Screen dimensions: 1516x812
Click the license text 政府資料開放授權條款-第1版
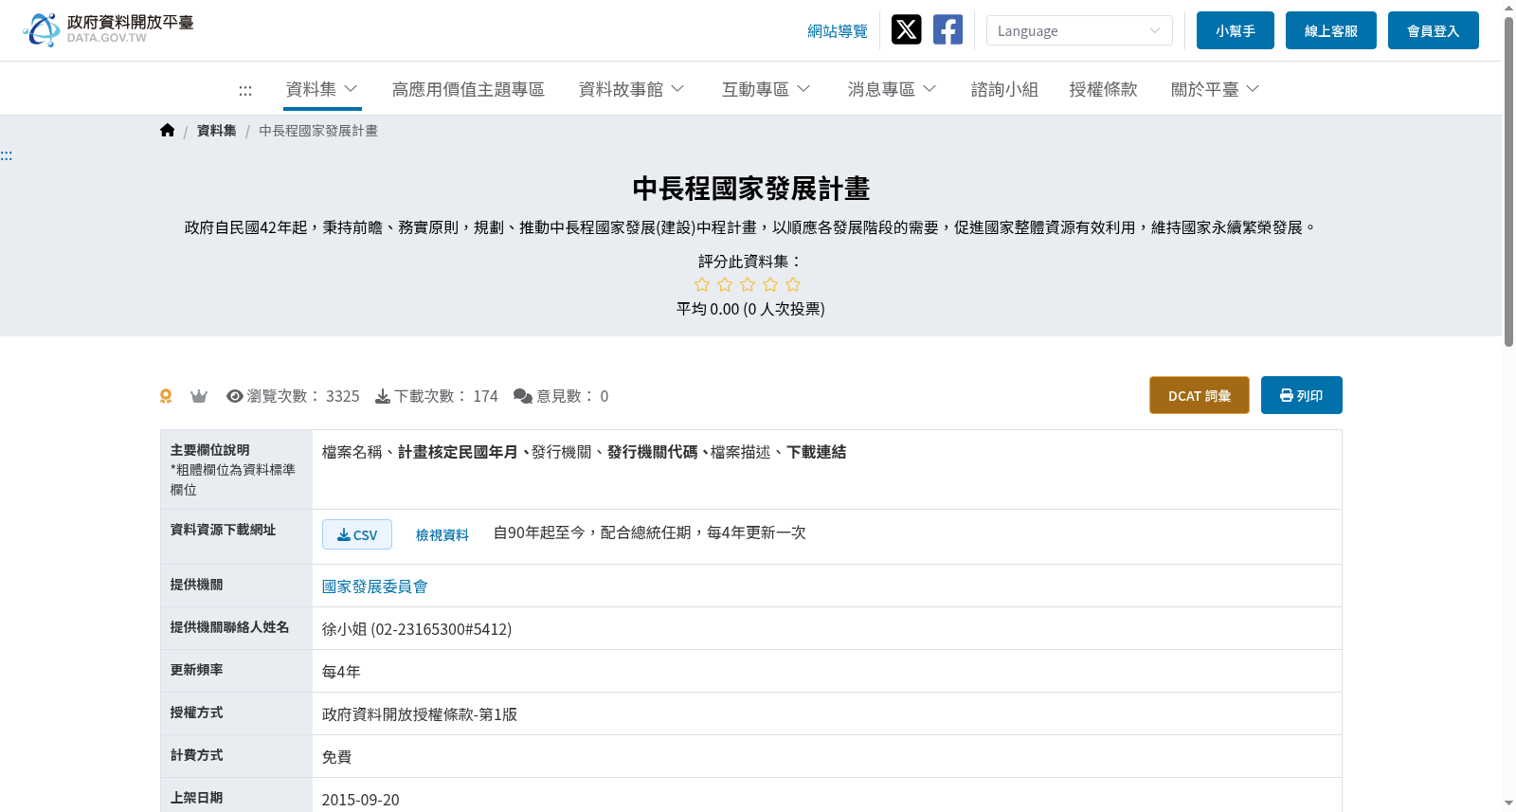(420, 714)
